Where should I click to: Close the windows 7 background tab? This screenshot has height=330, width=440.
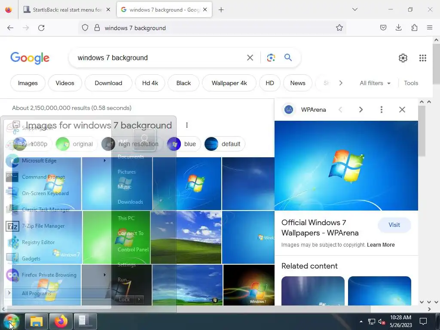pos(205,9)
